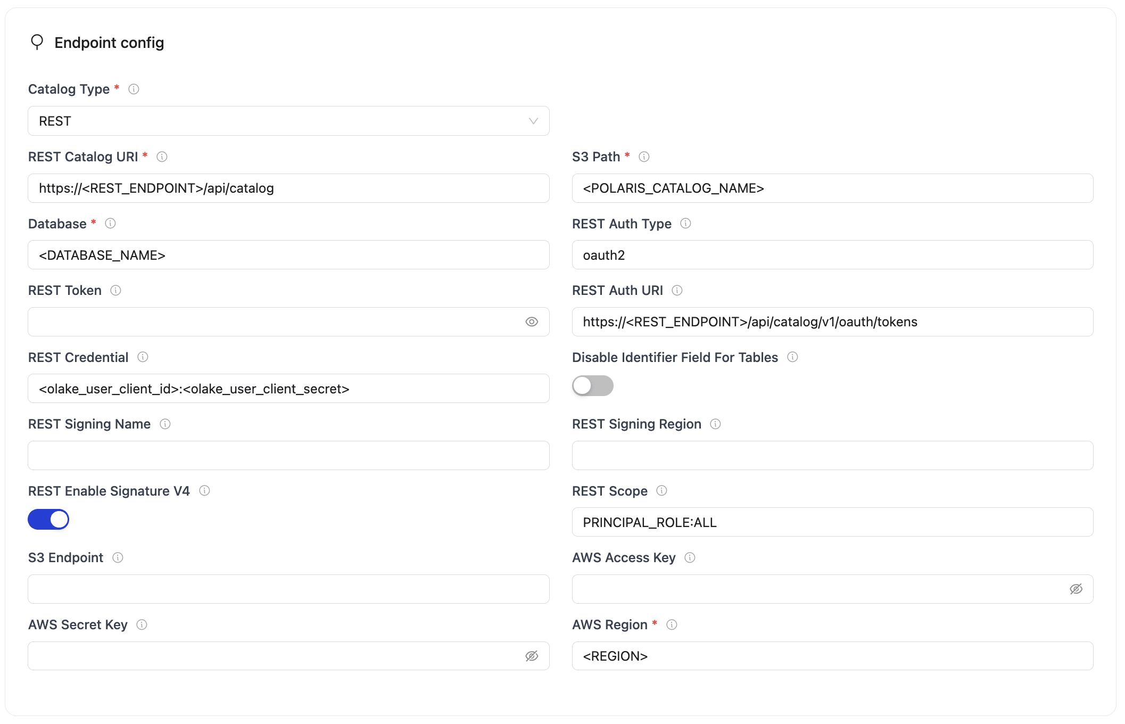Click info icon next to REST Credential
1125x724 pixels.
click(x=143, y=357)
